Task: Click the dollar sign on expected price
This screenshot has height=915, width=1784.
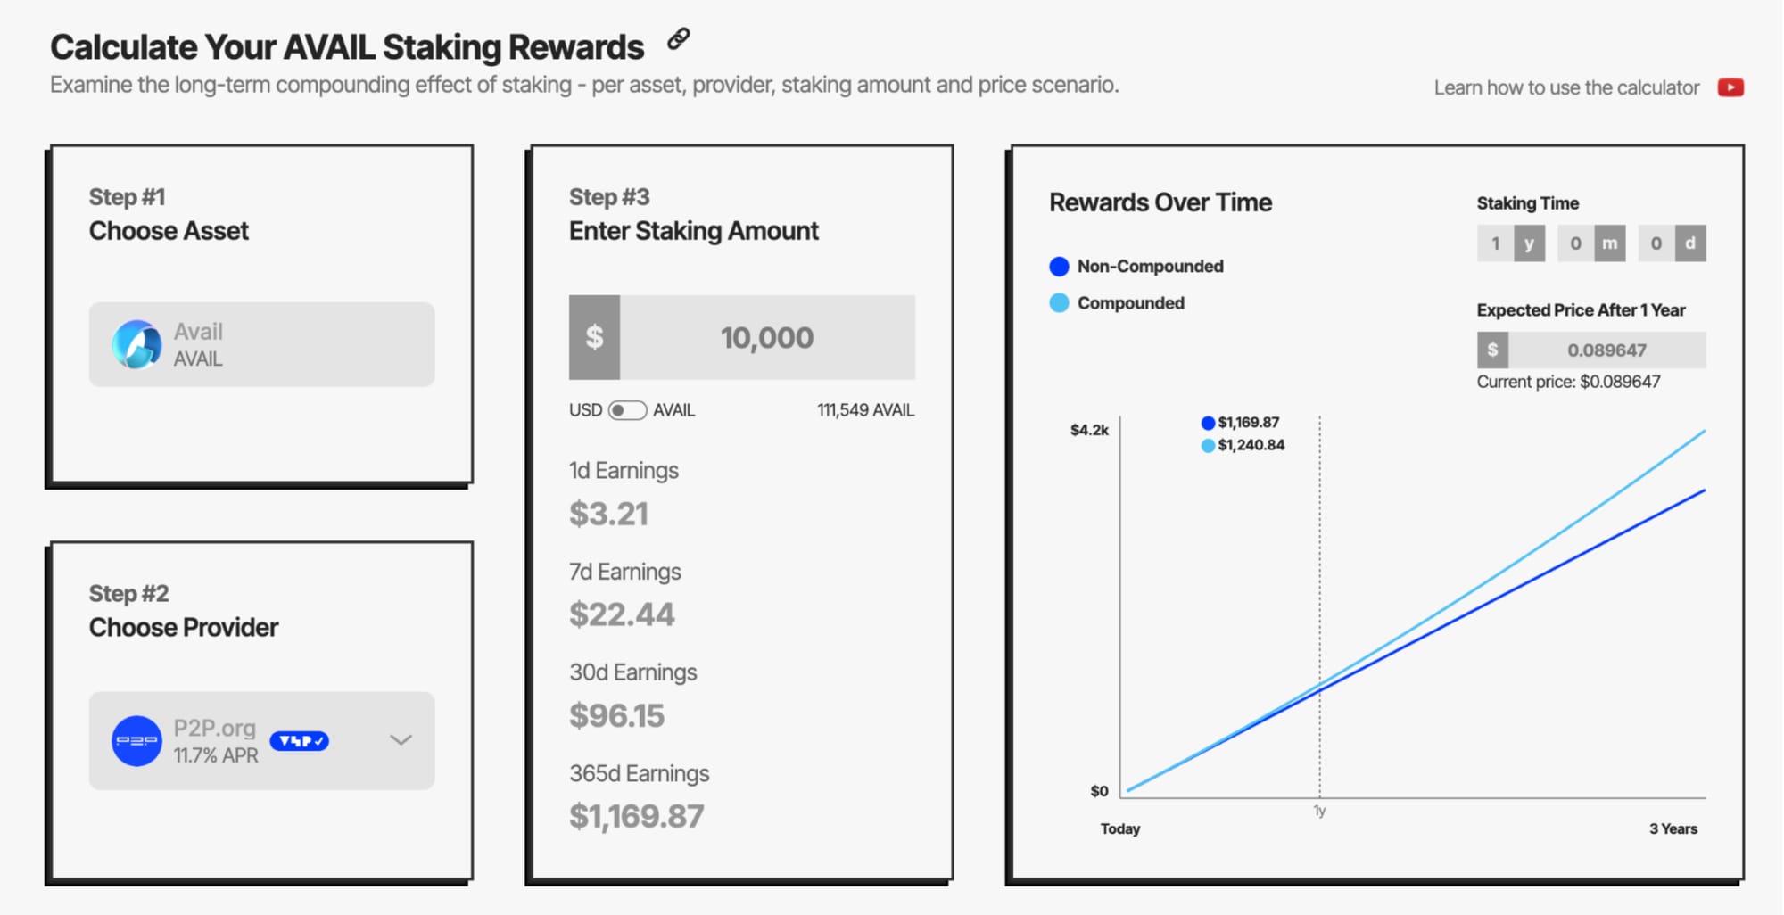Action: click(1492, 350)
